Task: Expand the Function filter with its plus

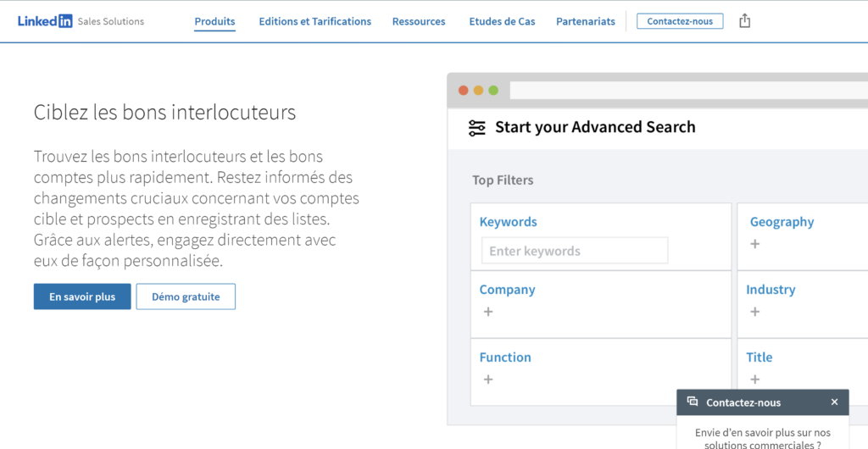Action: (x=488, y=380)
